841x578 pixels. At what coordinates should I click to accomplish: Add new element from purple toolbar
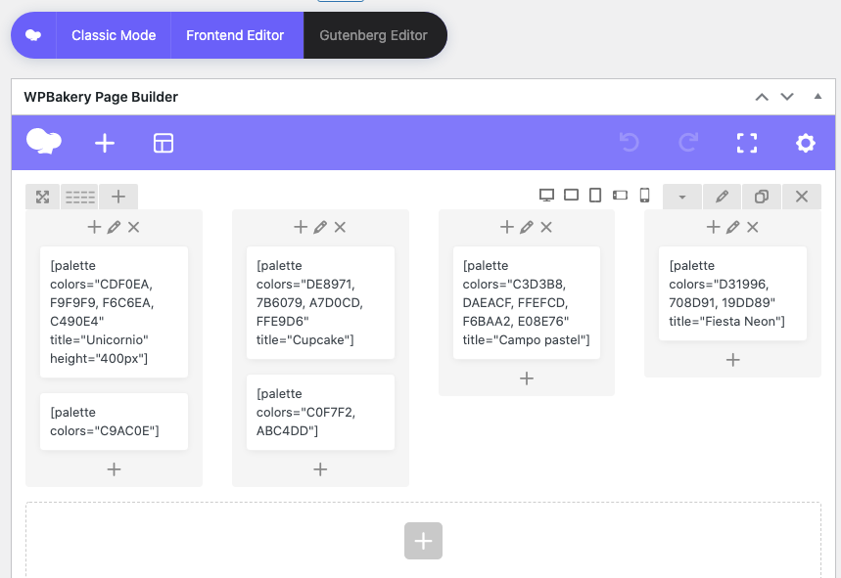tap(105, 143)
